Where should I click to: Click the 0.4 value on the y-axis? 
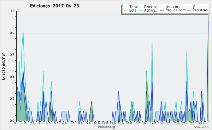coord(12,77)
